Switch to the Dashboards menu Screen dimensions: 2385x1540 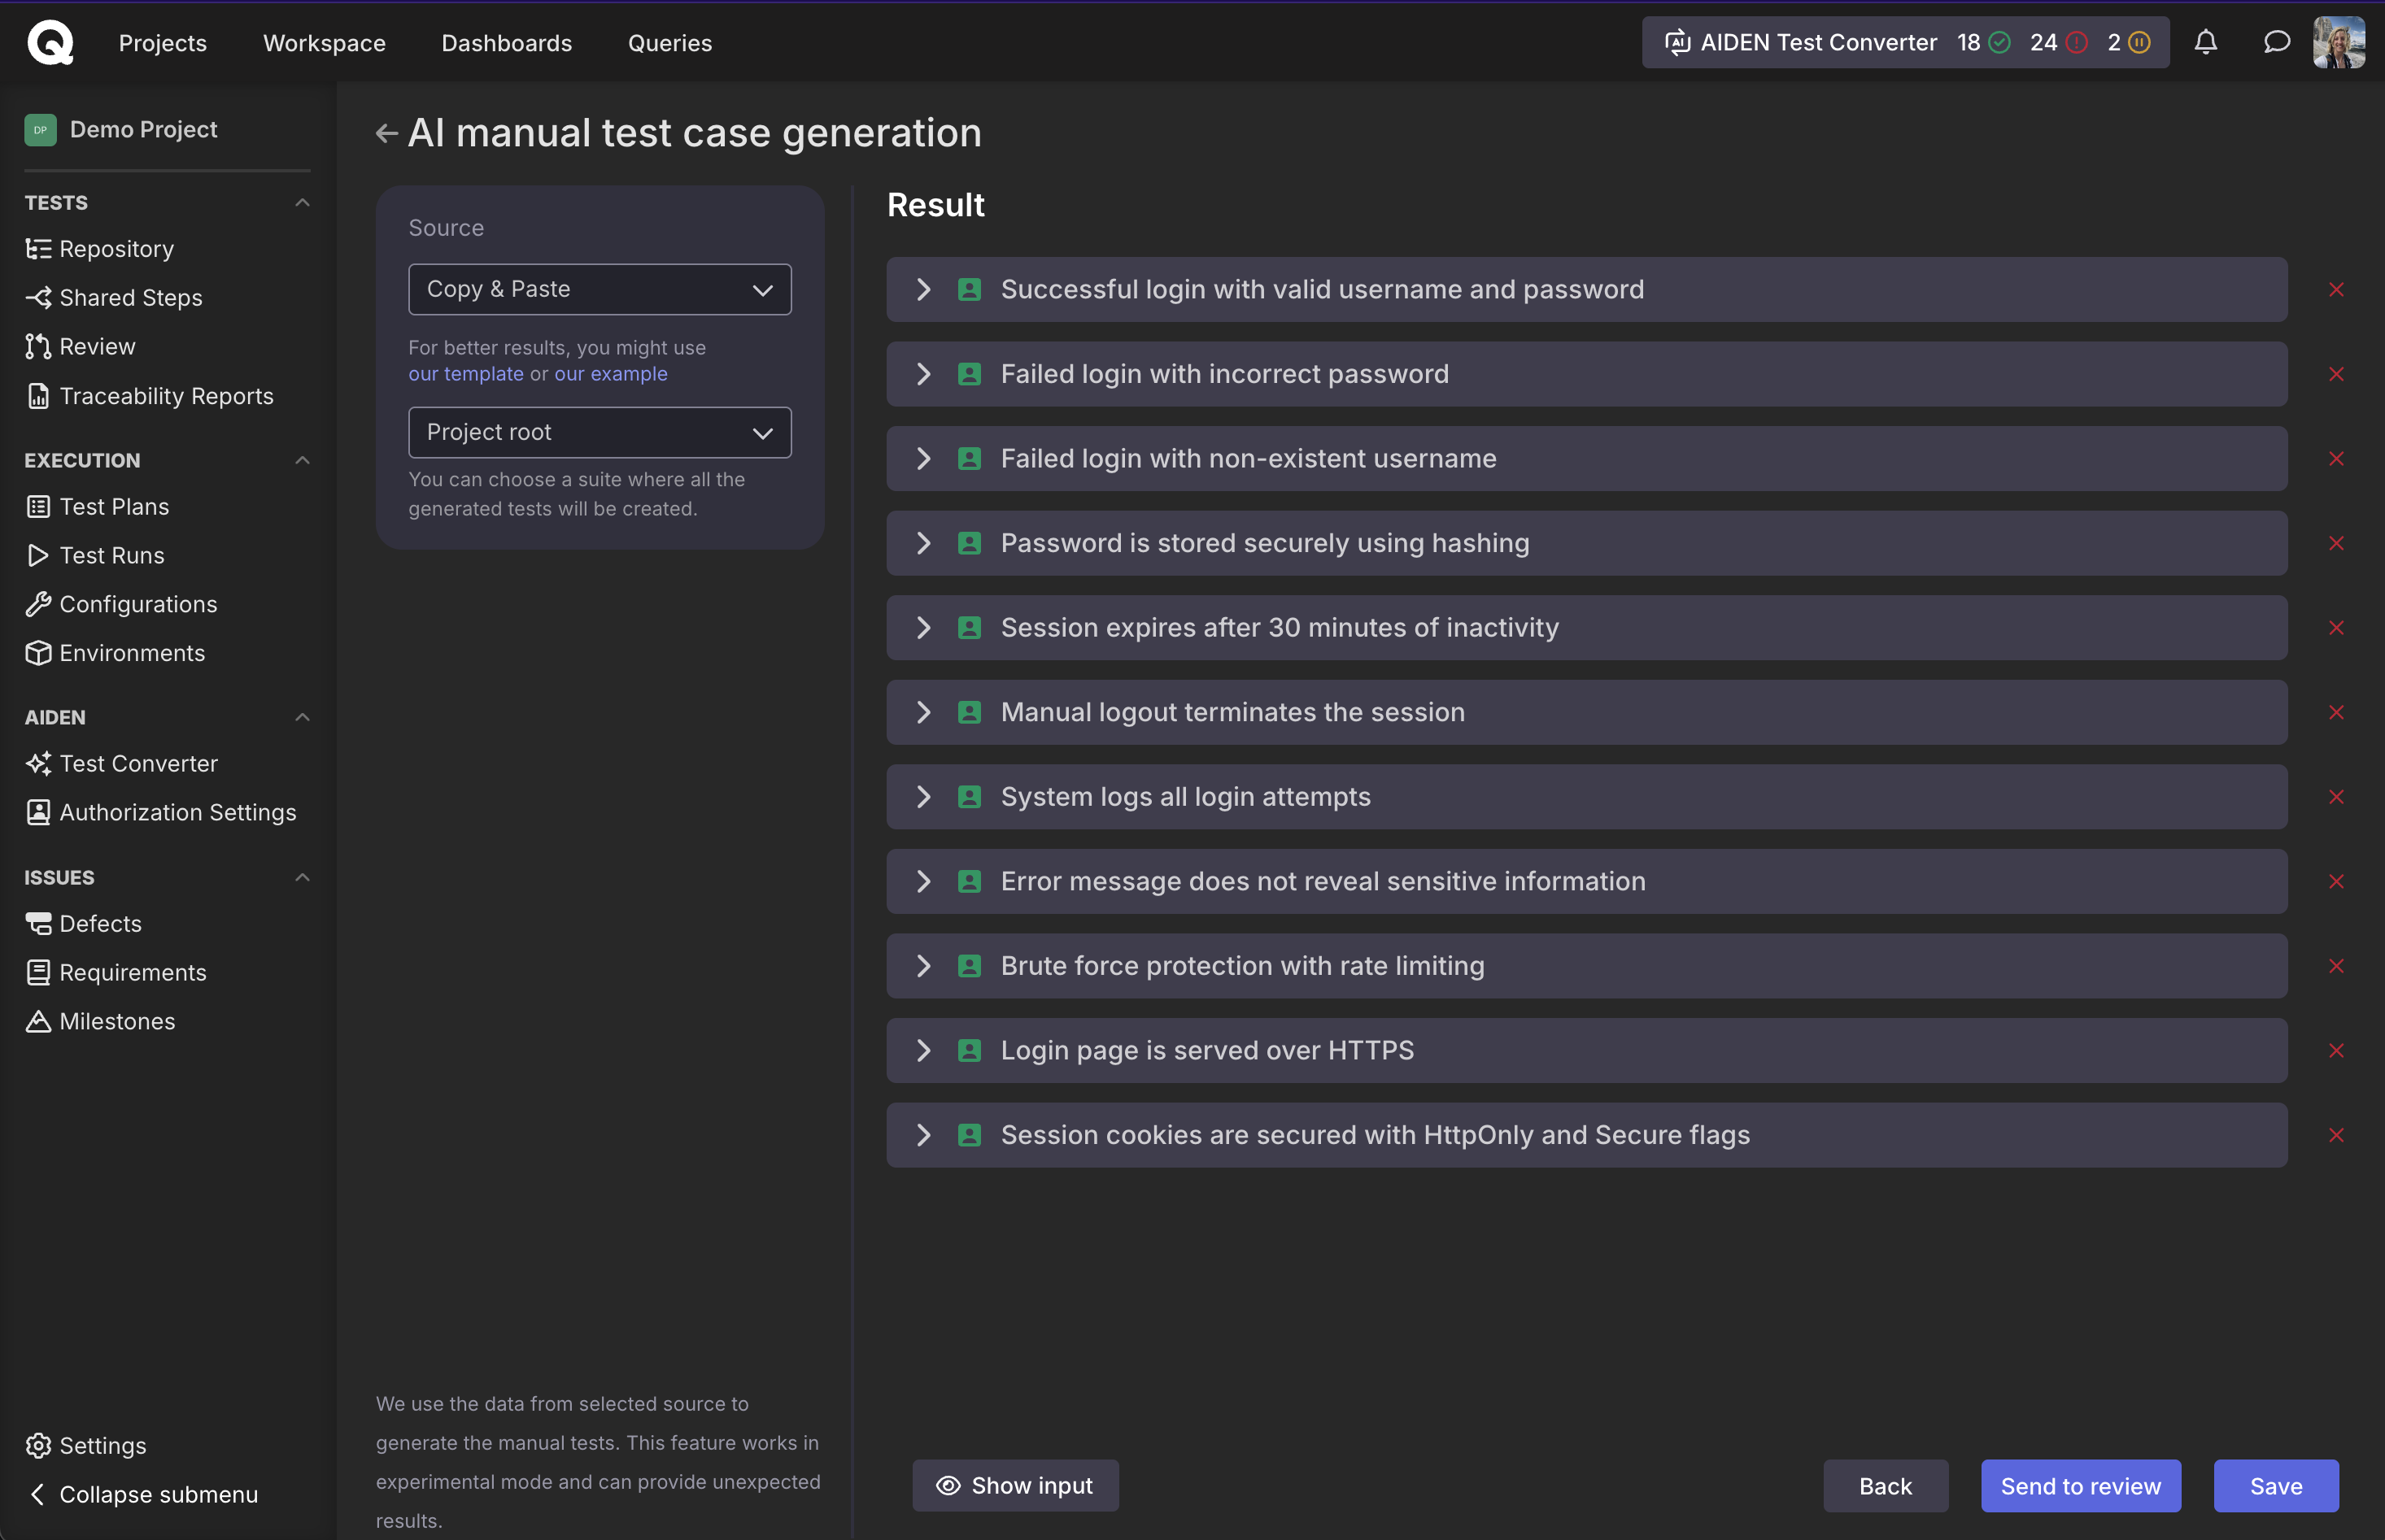click(506, 42)
